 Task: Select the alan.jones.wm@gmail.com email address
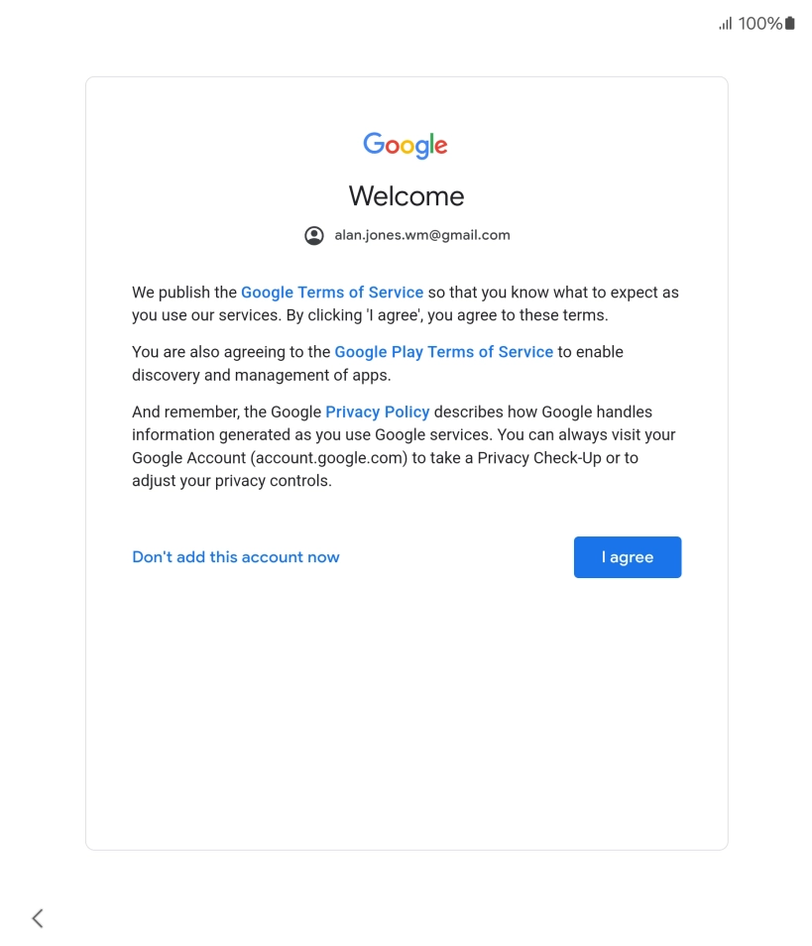tap(422, 235)
